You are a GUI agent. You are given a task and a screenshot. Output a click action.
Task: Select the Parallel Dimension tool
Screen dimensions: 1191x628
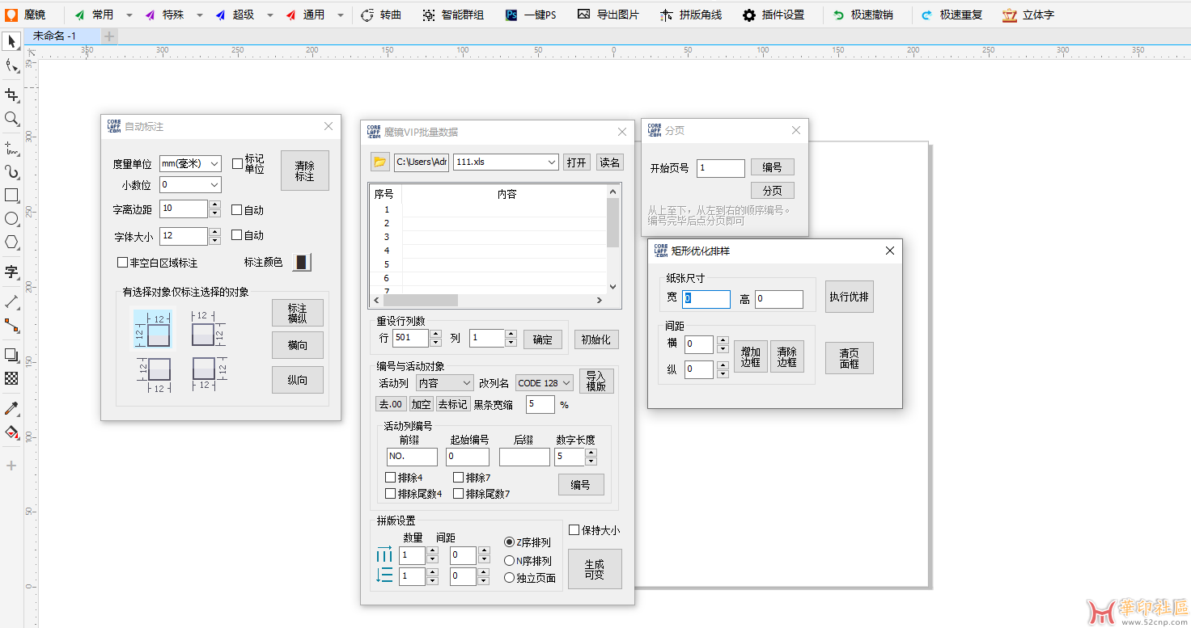pyautogui.click(x=11, y=301)
